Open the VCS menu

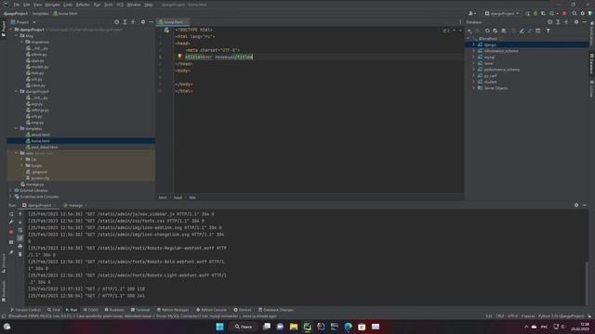pyautogui.click(x=120, y=5)
